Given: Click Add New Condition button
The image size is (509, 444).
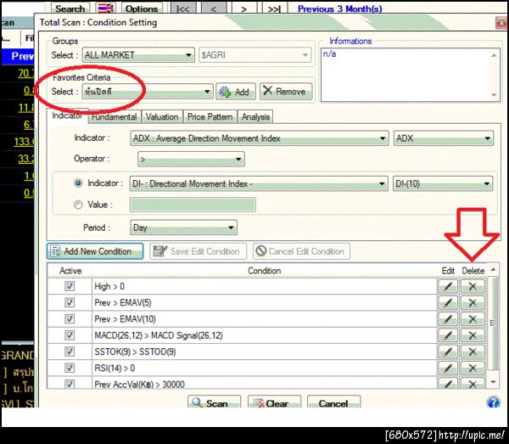Looking at the screenshot, I should click(x=95, y=251).
